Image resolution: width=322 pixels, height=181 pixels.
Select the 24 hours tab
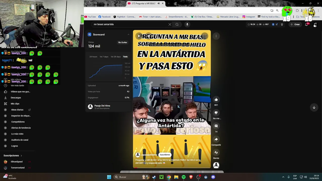pyautogui.click(x=93, y=57)
